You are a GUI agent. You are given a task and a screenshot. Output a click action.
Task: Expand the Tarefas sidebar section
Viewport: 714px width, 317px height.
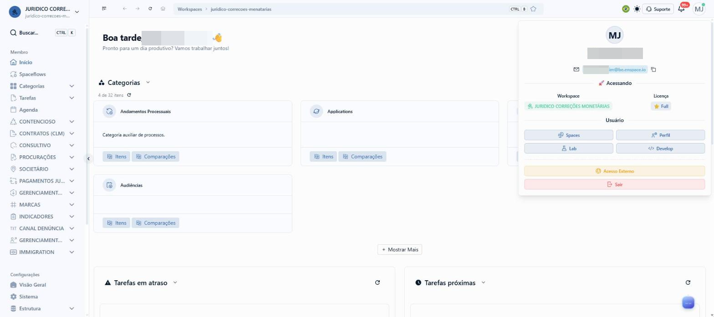[x=71, y=98]
